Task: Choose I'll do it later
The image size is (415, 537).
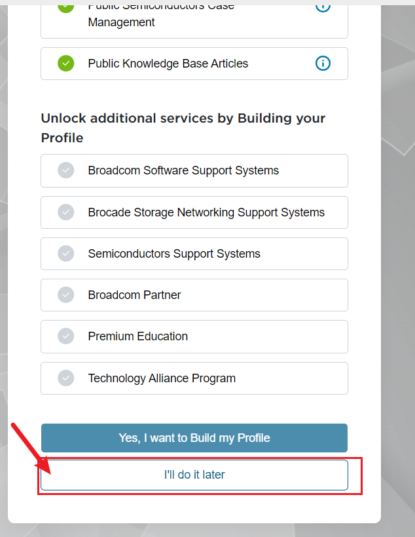Action: coord(194,474)
